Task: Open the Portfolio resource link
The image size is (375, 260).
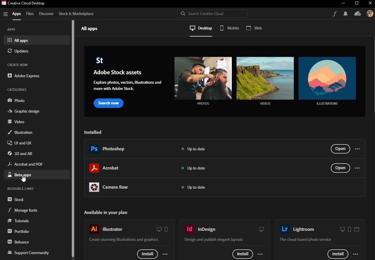Action: [x=37, y=231]
